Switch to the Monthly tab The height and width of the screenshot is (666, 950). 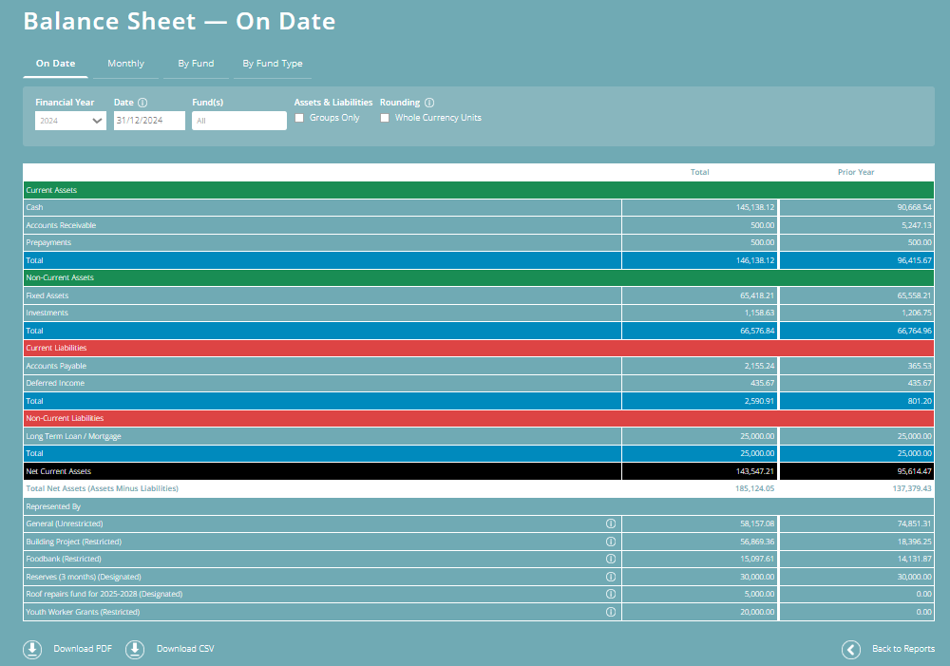[125, 64]
